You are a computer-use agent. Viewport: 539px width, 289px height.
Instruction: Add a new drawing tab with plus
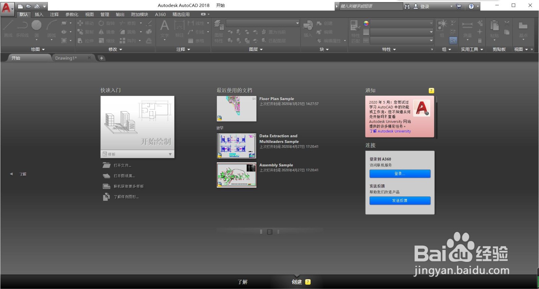(x=101, y=58)
